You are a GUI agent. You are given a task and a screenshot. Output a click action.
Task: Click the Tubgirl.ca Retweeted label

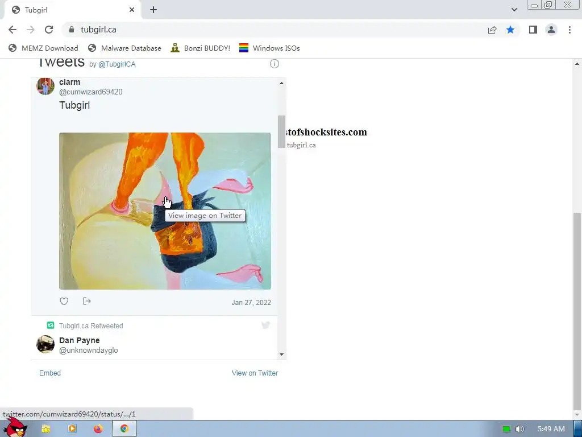91,326
